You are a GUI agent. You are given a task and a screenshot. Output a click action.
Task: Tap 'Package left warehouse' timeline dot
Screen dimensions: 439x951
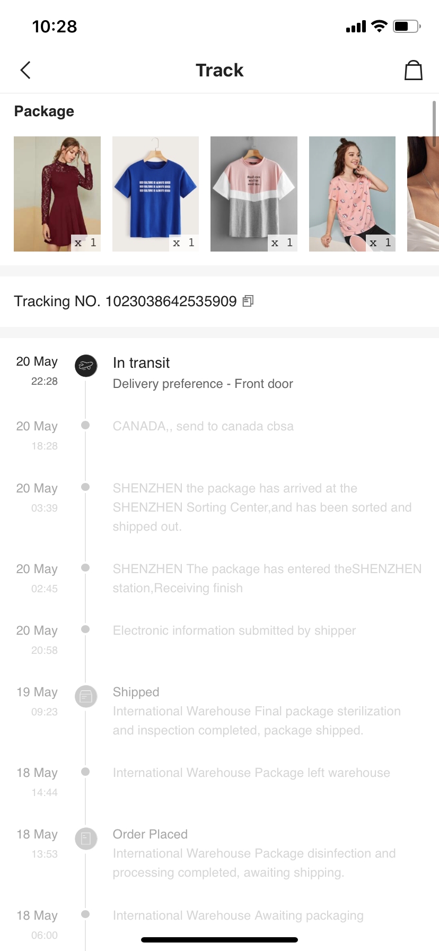pos(85,772)
